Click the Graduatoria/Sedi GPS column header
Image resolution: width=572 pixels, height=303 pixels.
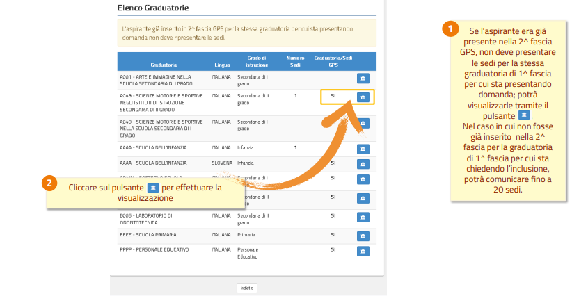(333, 61)
